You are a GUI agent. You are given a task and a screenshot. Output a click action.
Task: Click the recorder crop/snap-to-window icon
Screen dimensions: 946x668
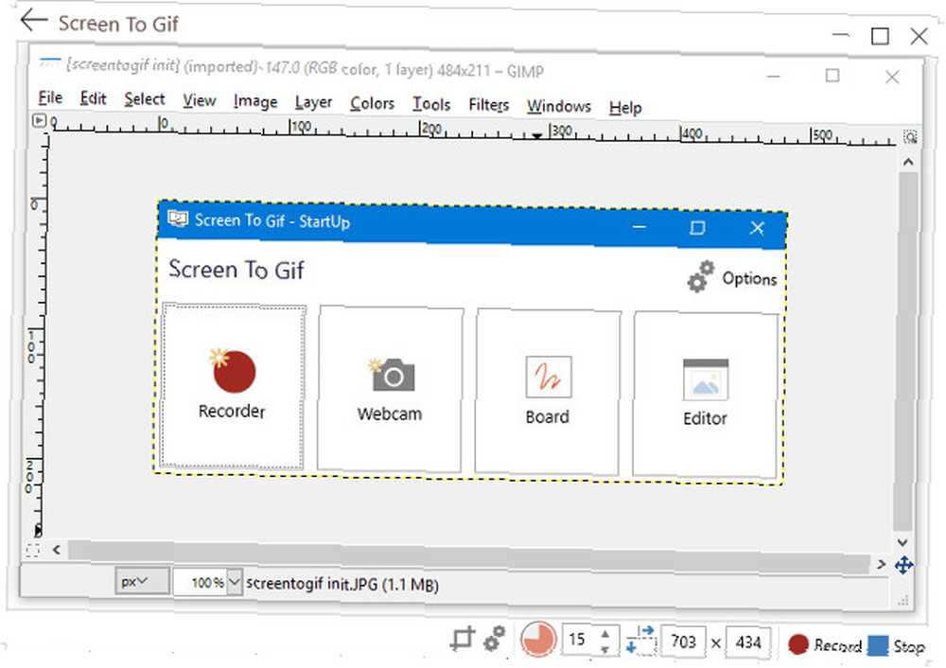pyautogui.click(x=463, y=638)
